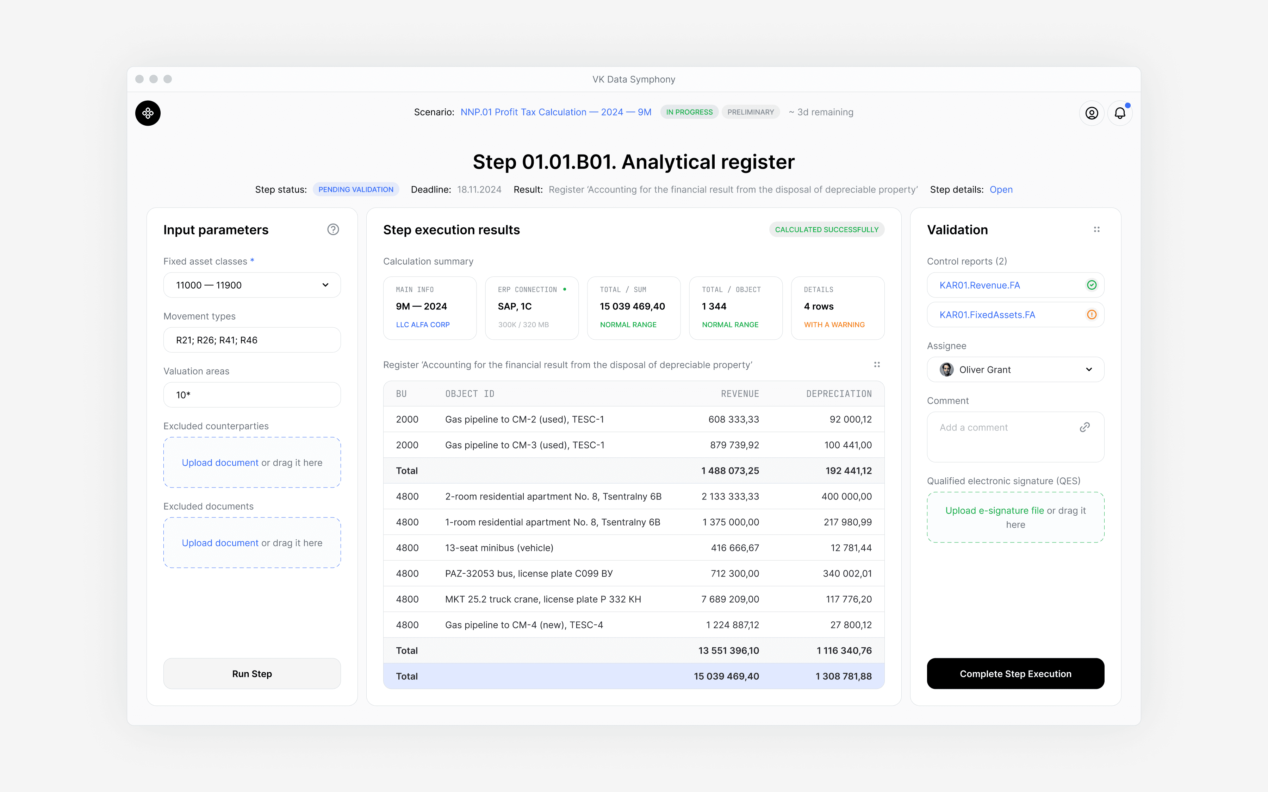Open the NNP.01 Profit Tax Calculation scenario link
This screenshot has height=792, width=1268.
click(x=555, y=112)
